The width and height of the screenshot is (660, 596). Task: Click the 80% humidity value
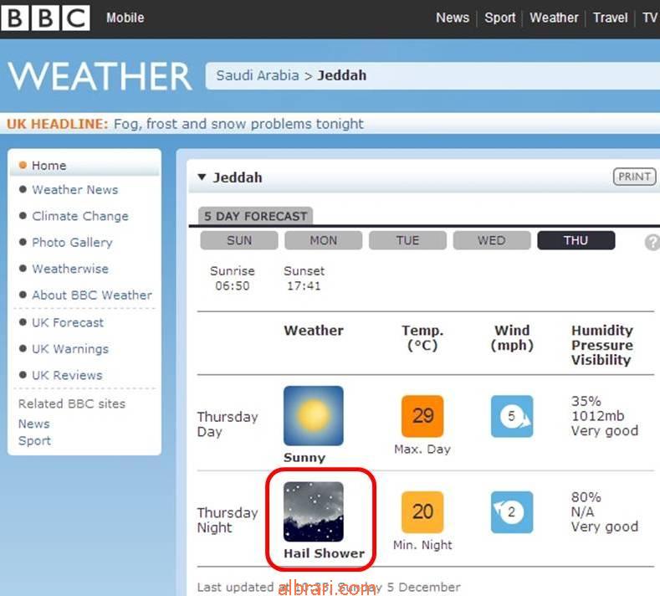coord(586,497)
